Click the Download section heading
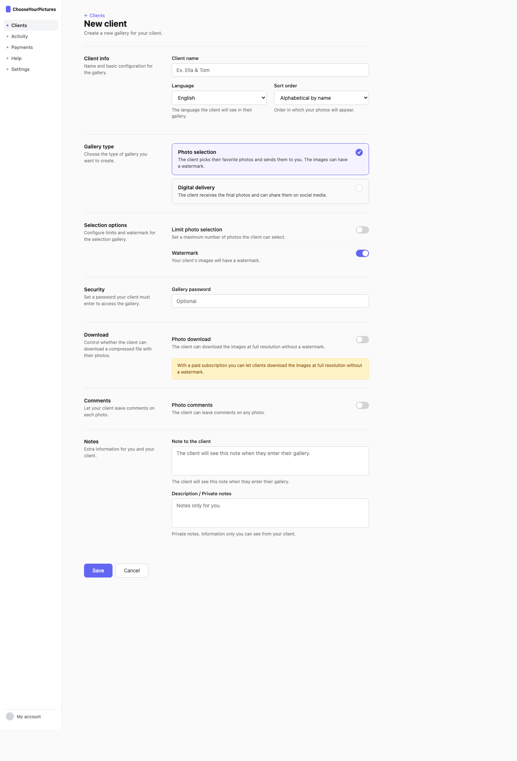The width and height of the screenshot is (517, 761). (96, 335)
